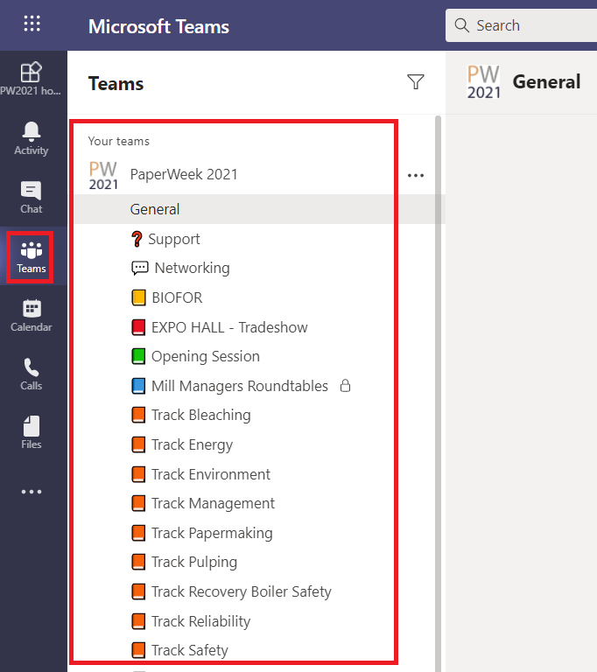Open the app launcher grid icon
This screenshot has width=597, height=672.
pos(32,24)
